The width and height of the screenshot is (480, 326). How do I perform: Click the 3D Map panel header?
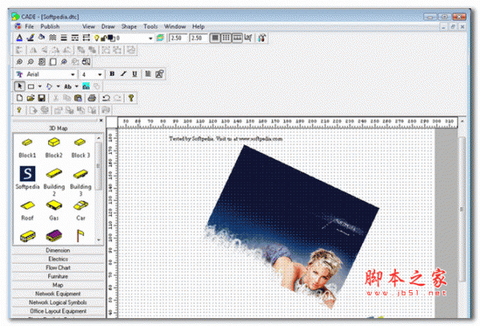tap(58, 128)
